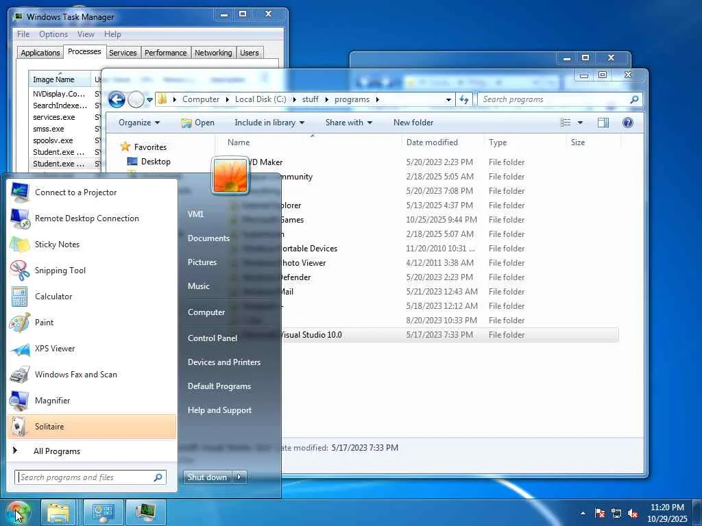Open address bar history dropdown
This screenshot has height=526, width=702.
click(x=448, y=100)
